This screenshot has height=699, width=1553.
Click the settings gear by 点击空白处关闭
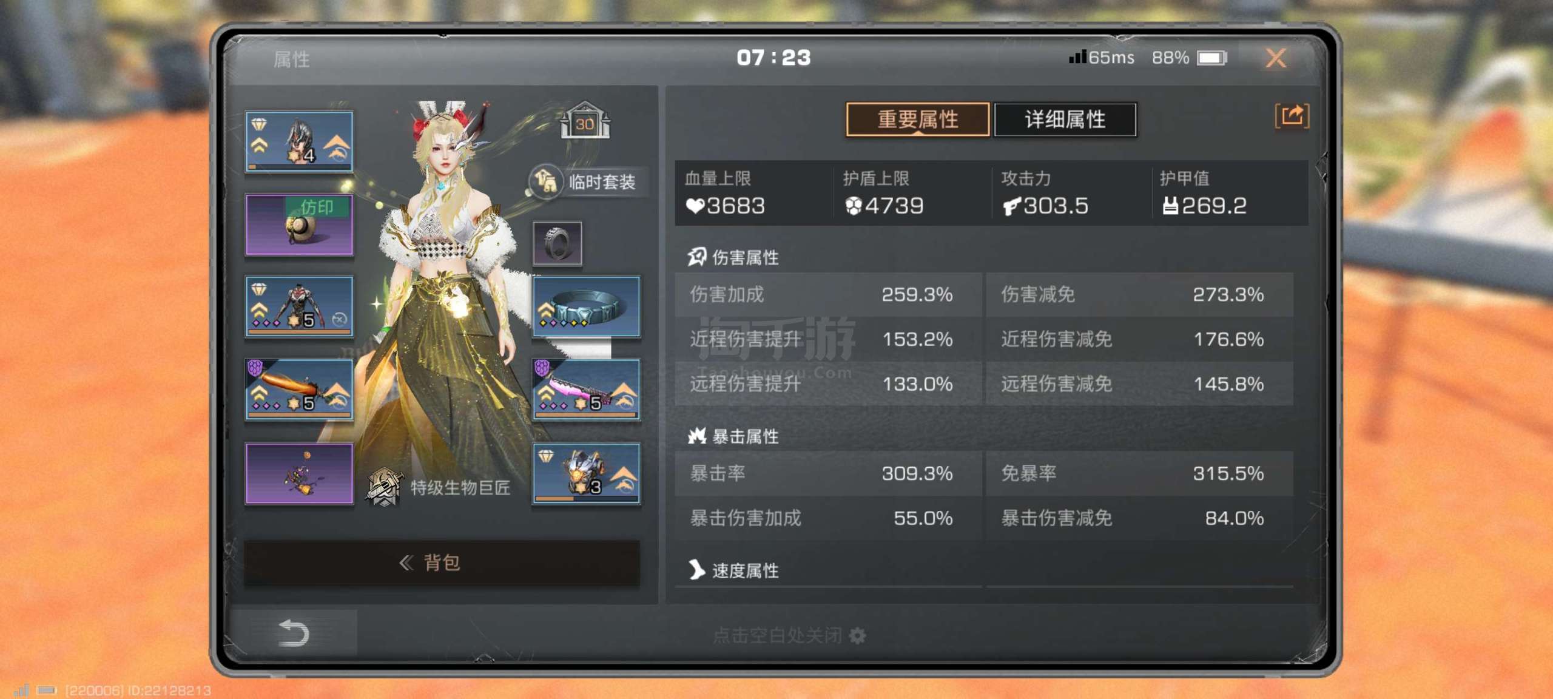(857, 635)
